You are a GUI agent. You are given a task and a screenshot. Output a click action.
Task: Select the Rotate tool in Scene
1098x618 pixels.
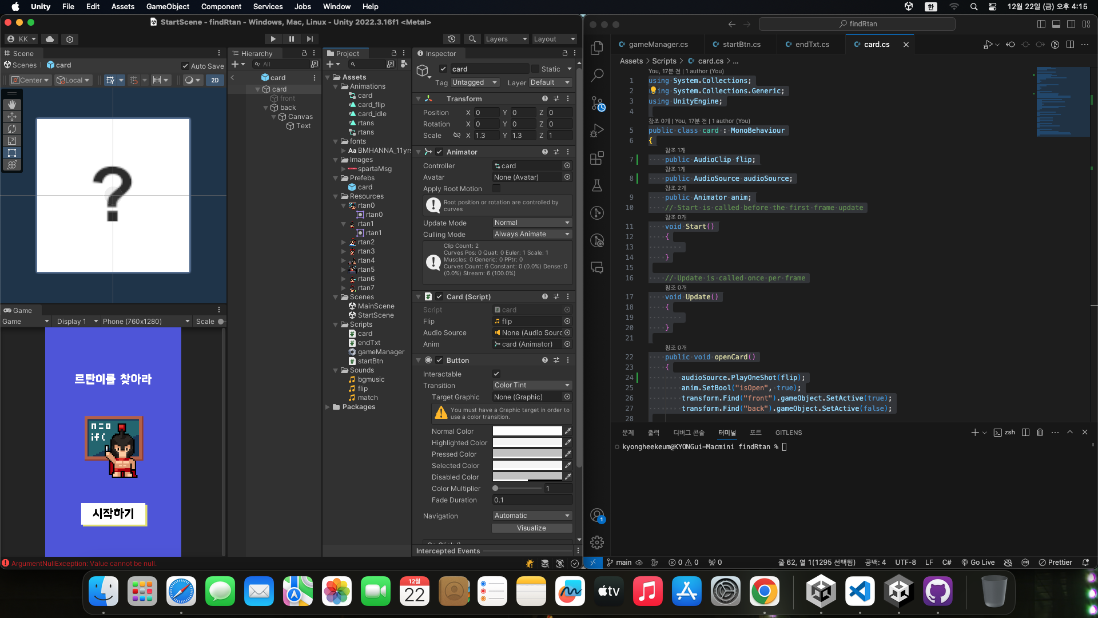[x=12, y=129]
